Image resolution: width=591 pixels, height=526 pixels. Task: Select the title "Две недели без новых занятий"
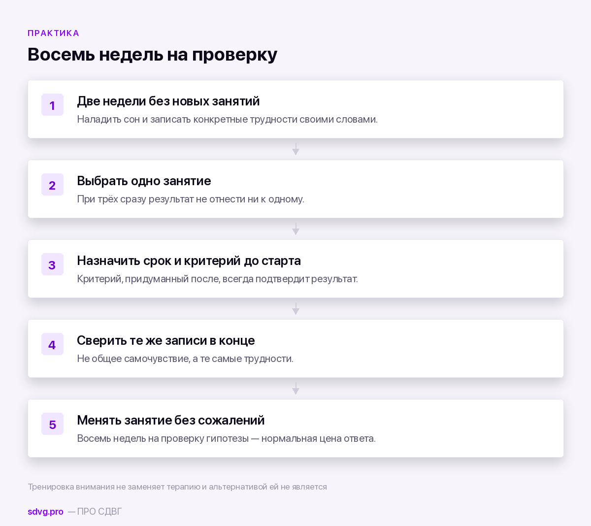pos(168,101)
